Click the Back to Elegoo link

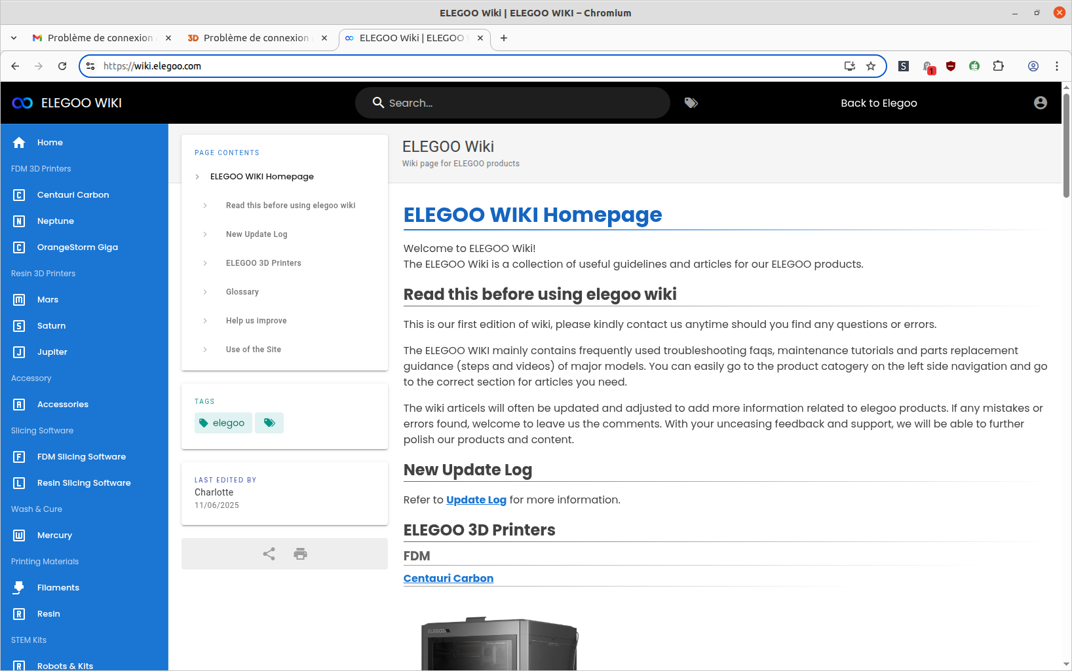pos(879,103)
